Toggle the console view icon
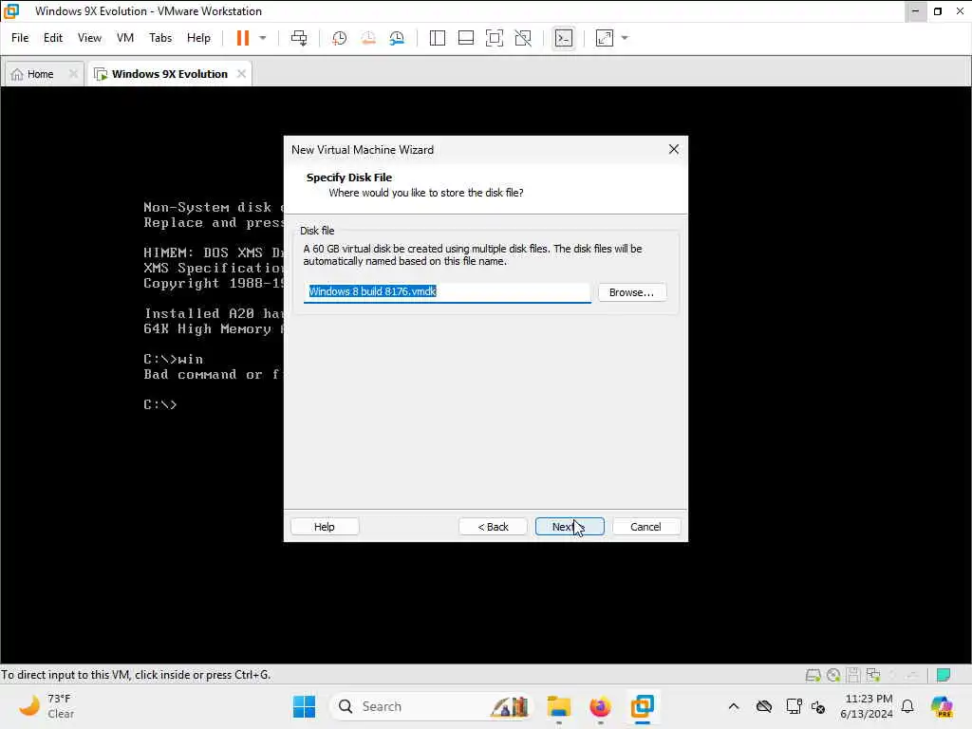This screenshot has width=972, height=729. click(x=564, y=38)
